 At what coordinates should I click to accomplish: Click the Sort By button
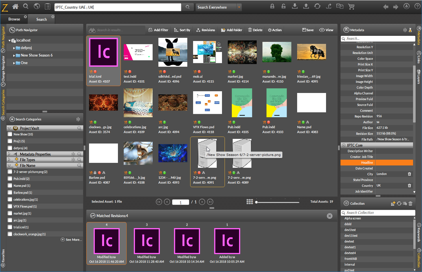[182, 30]
